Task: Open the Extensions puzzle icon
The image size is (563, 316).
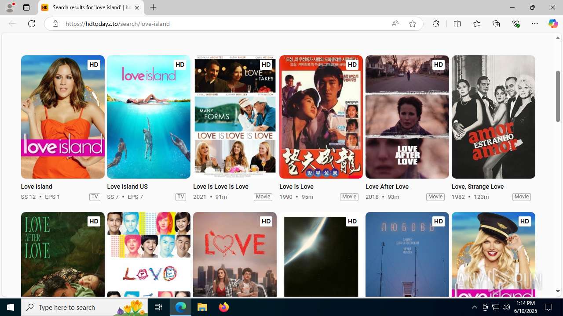Action: (436, 24)
